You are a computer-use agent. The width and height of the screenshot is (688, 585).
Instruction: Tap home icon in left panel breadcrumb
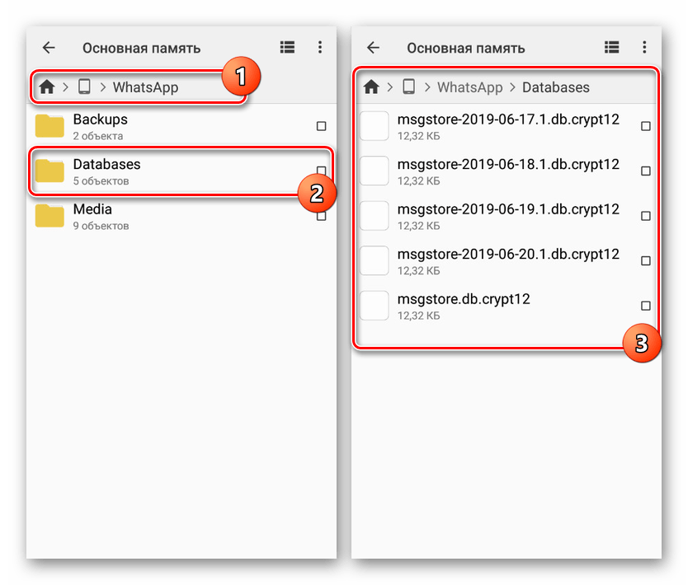(x=47, y=87)
